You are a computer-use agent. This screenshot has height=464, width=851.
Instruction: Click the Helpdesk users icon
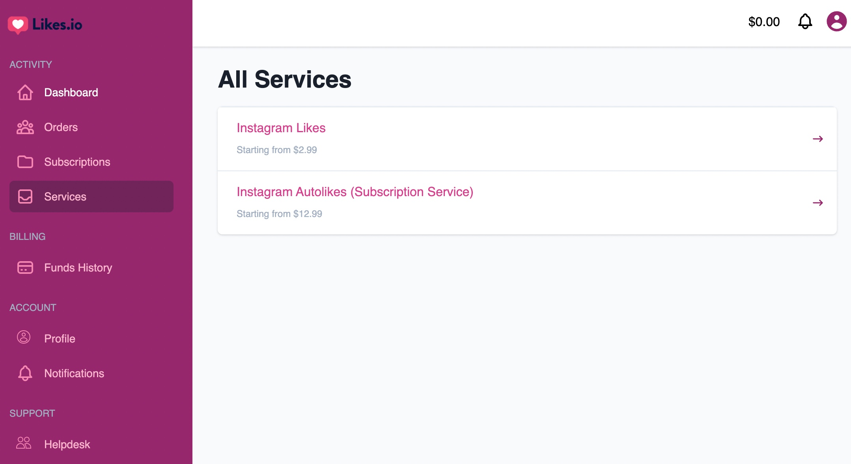coord(24,443)
